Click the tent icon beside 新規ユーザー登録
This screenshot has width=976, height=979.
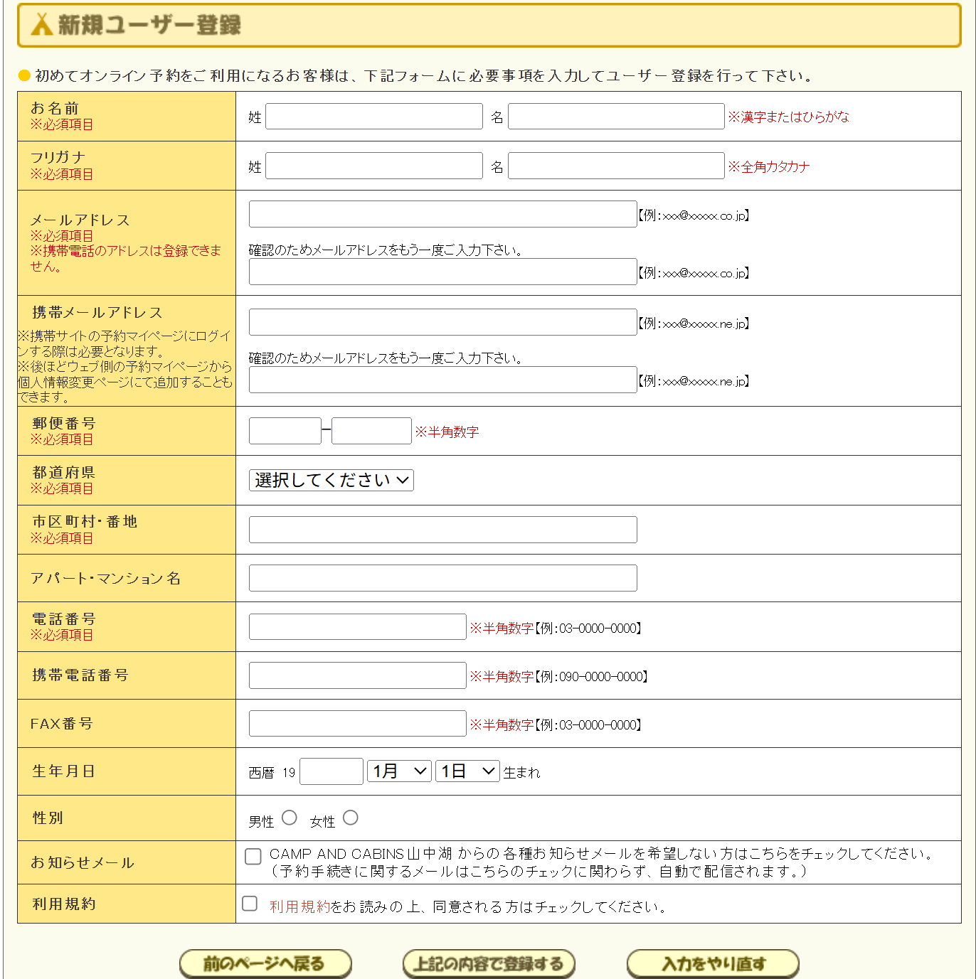pos(42,24)
